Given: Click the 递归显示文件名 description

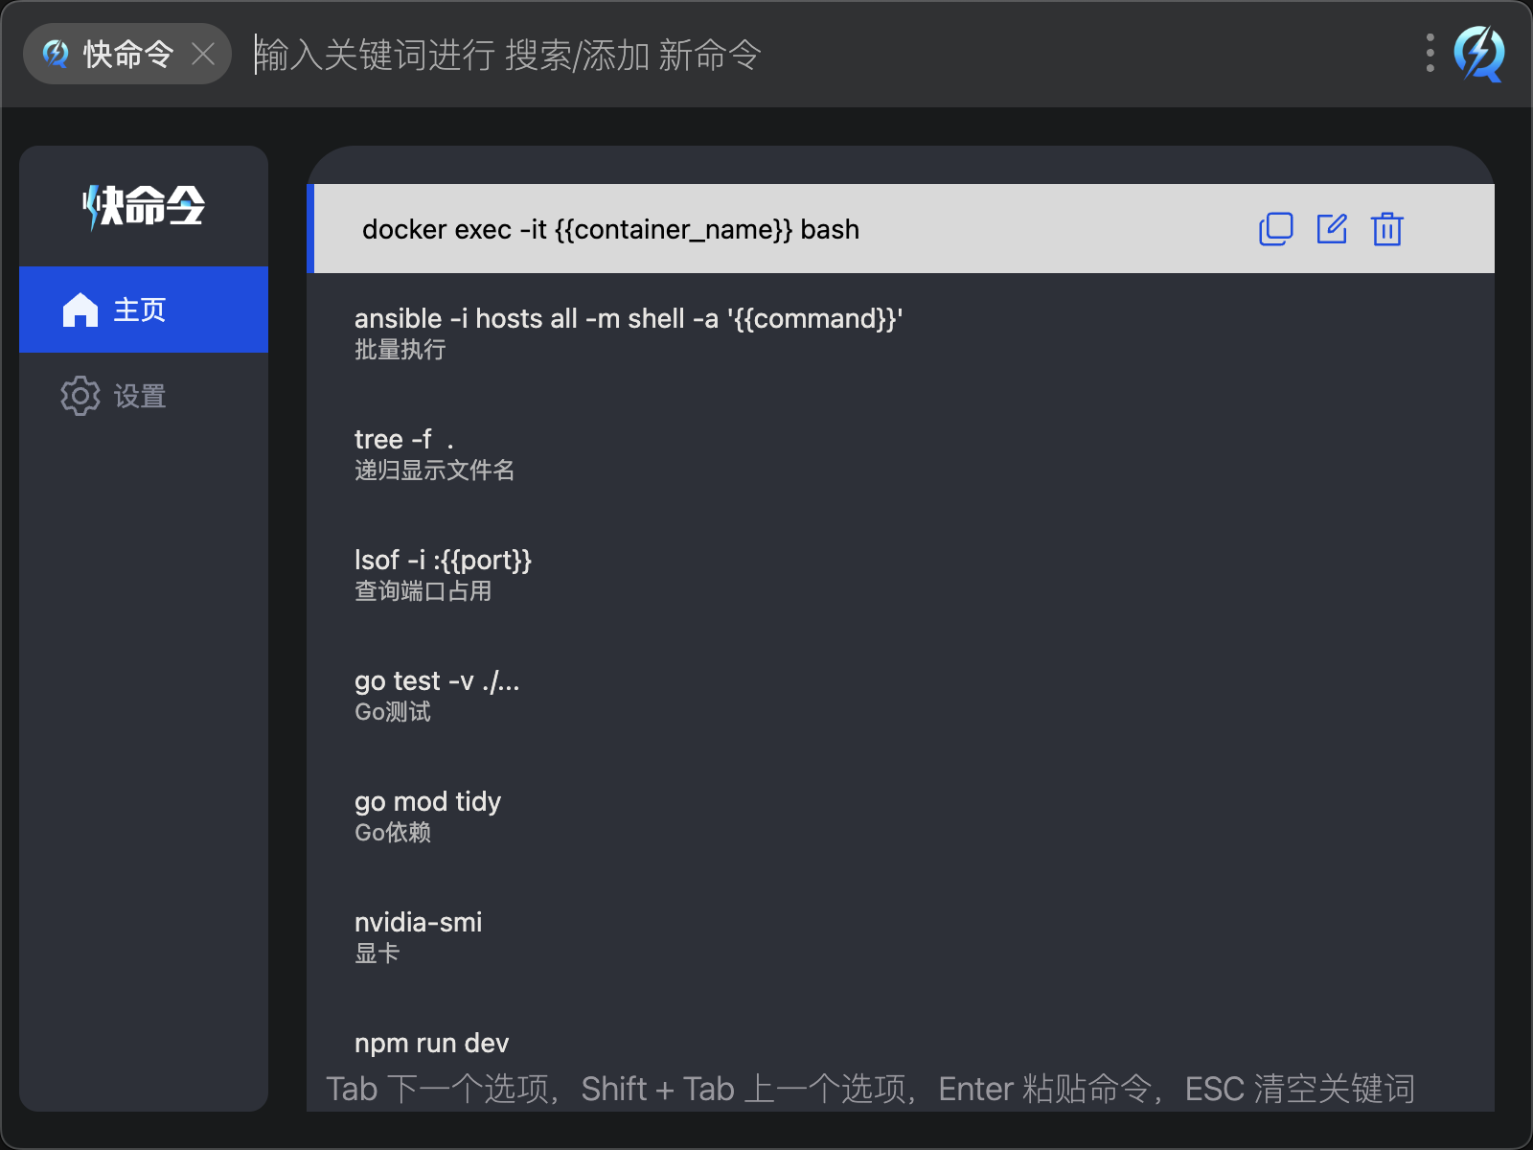Looking at the screenshot, I should (x=435, y=471).
